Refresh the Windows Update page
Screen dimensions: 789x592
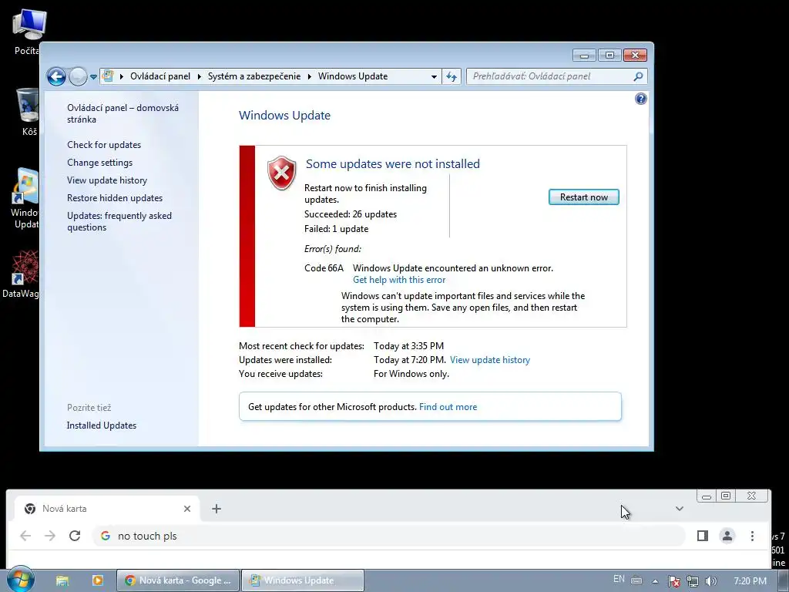click(452, 76)
